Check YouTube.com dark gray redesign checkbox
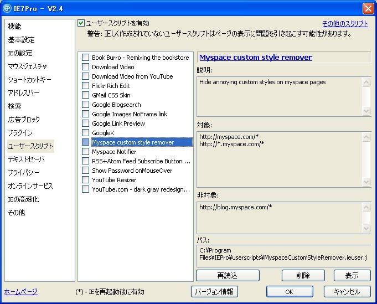This screenshot has width=377, height=304. tap(85, 189)
